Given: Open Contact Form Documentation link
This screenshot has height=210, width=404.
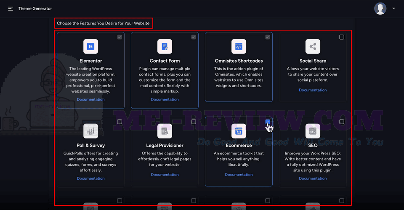Looking at the screenshot, I should pyautogui.click(x=165, y=99).
